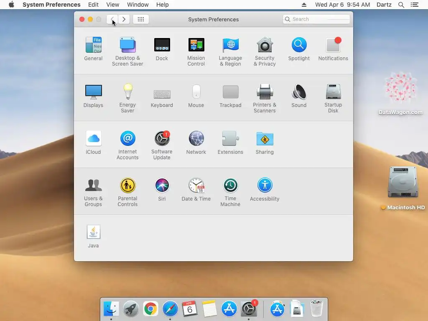Open Network preferences
This screenshot has width=428, height=321.
196,143
